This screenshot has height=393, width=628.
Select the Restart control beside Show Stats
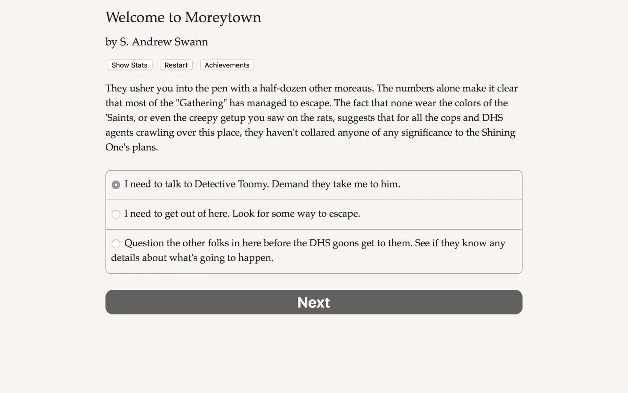click(176, 65)
